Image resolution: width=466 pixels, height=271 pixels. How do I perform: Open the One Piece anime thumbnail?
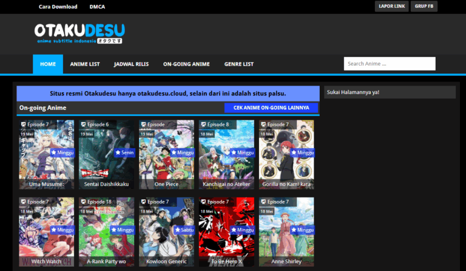(166, 155)
